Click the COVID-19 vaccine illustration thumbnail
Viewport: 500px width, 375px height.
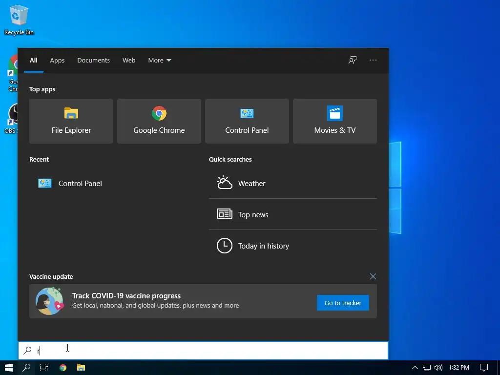[50, 301]
